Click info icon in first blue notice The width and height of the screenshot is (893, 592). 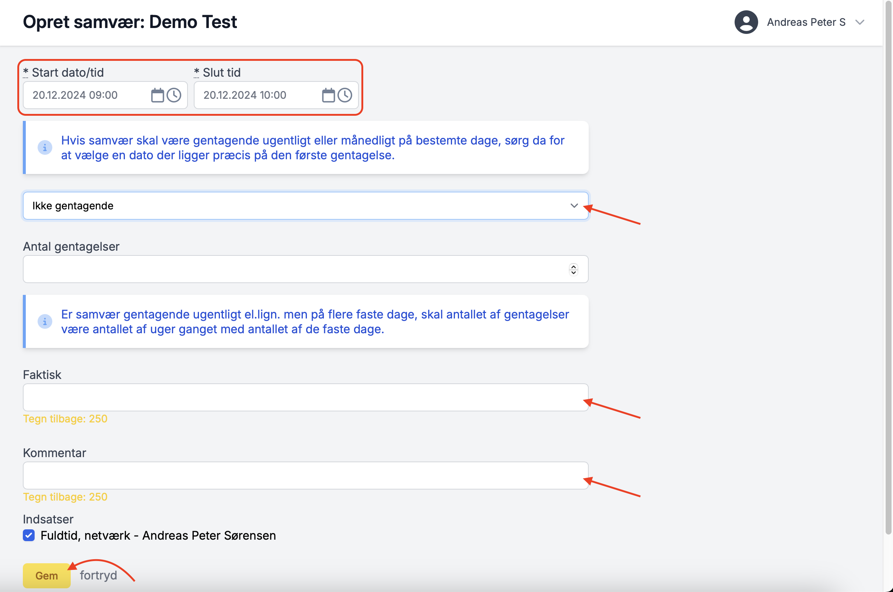[45, 147]
